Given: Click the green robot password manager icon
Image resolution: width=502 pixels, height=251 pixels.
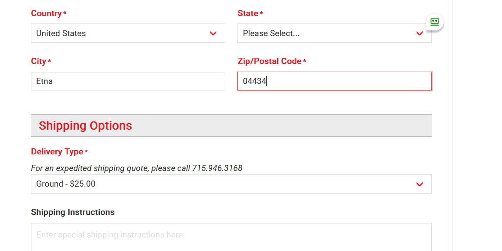Looking at the screenshot, I should click(434, 22).
